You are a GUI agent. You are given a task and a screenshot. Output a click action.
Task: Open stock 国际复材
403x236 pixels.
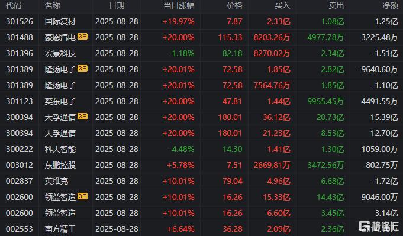(60, 21)
